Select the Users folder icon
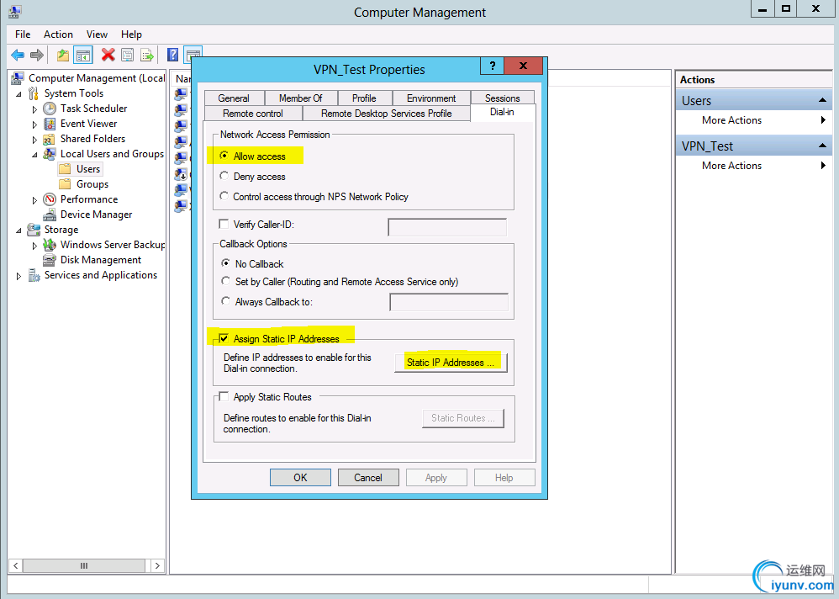Image resolution: width=839 pixels, height=599 pixels. pos(65,169)
